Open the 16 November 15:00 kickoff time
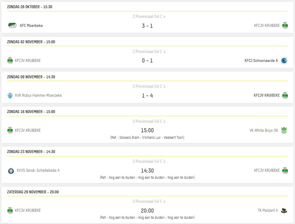This screenshot has width=295, height=224. click(x=147, y=130)
